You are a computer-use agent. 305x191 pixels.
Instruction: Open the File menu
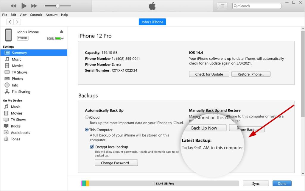click(x=4, y=15)
